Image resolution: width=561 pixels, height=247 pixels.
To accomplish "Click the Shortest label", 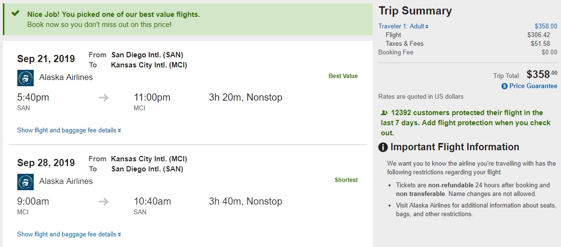I will click(346, 180).
